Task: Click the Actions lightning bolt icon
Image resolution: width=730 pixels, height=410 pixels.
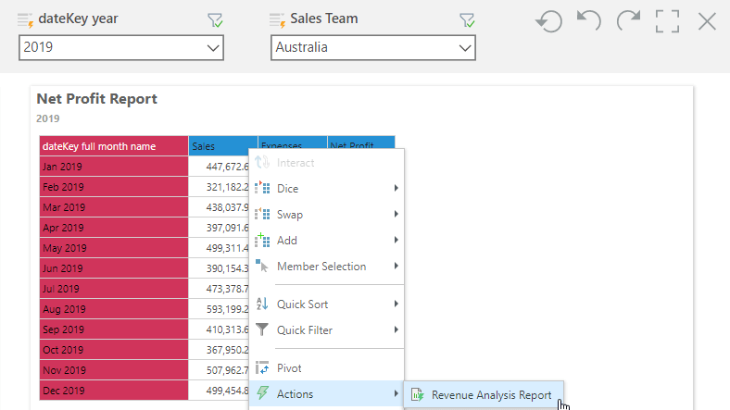Action: point(262,393)
